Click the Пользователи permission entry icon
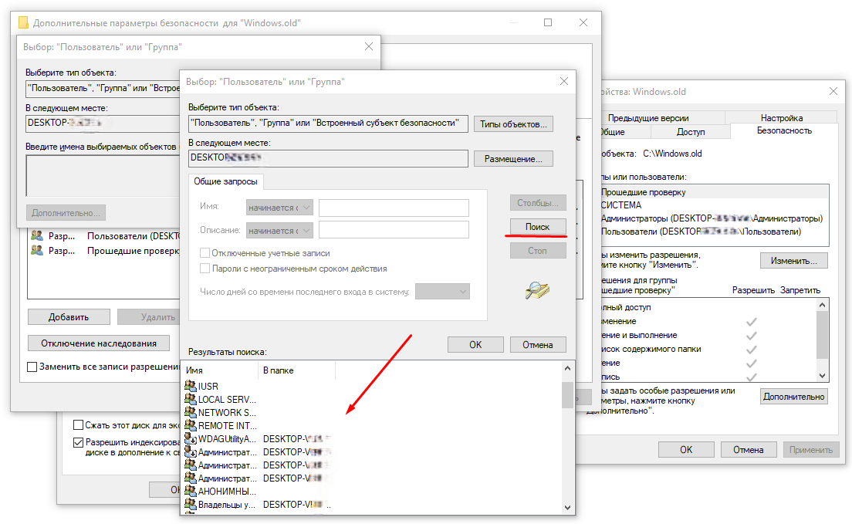The width and height of the screenshot is (852, 524). pos(37,235)
